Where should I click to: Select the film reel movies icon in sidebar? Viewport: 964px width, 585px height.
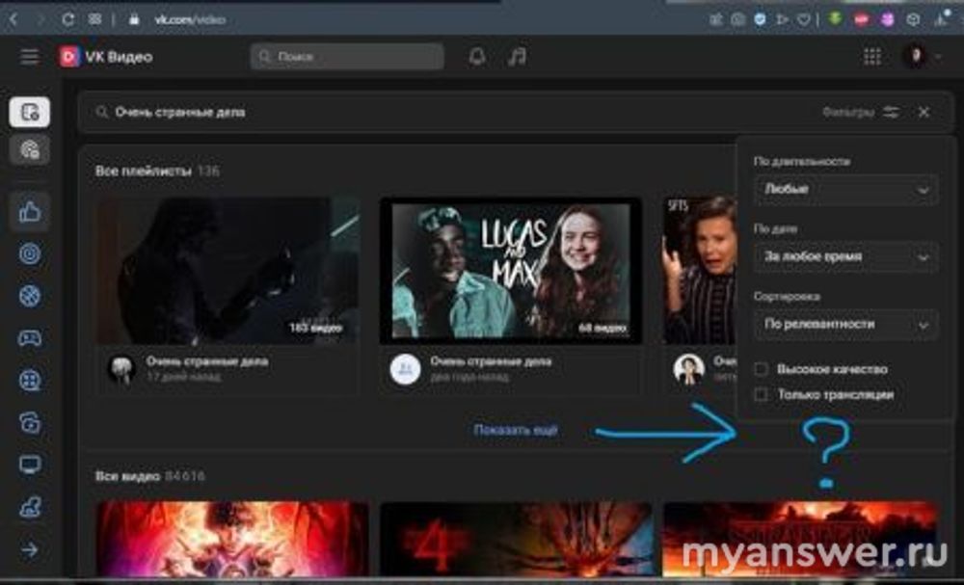pyautogui.click(x=30, y=380)
